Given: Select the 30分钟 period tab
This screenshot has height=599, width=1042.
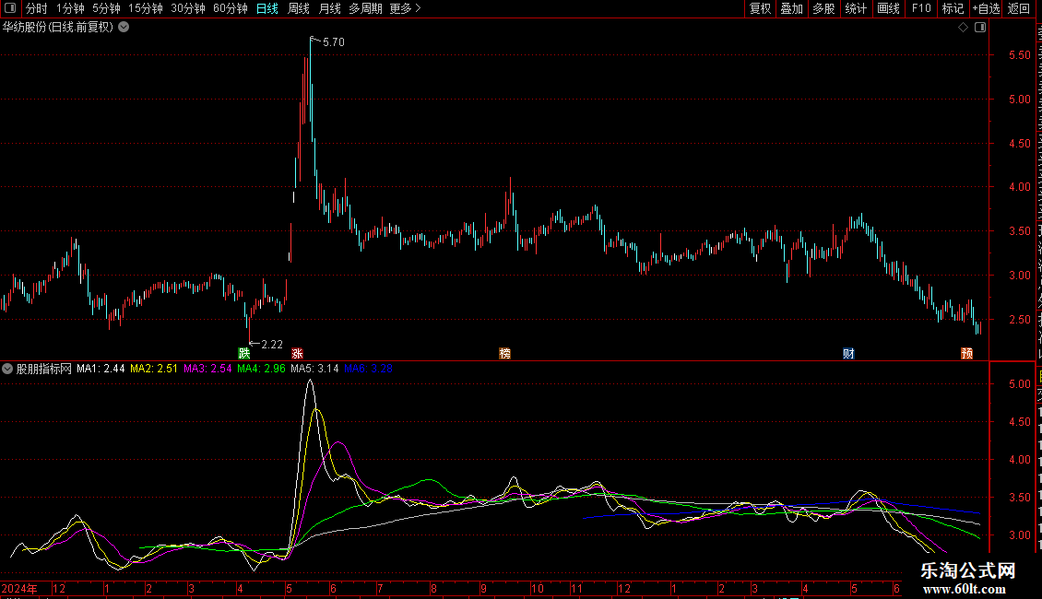Looking at the screenshot, I should click(188, 8).
